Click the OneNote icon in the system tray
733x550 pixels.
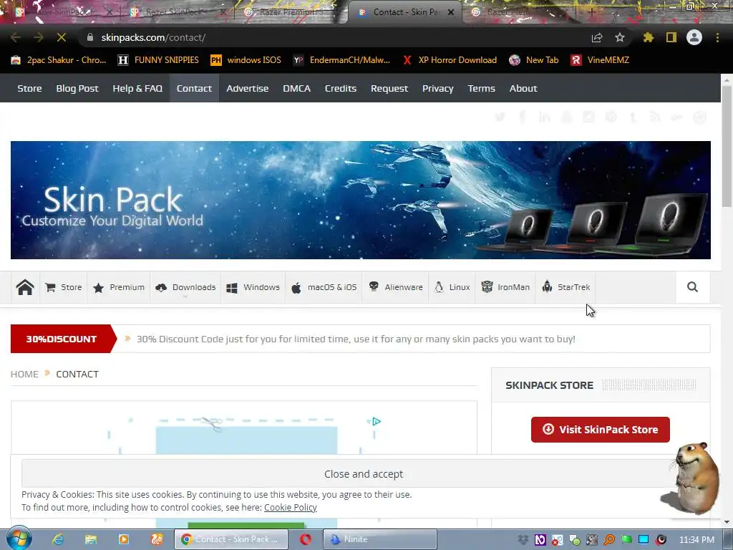coord(540,540)
